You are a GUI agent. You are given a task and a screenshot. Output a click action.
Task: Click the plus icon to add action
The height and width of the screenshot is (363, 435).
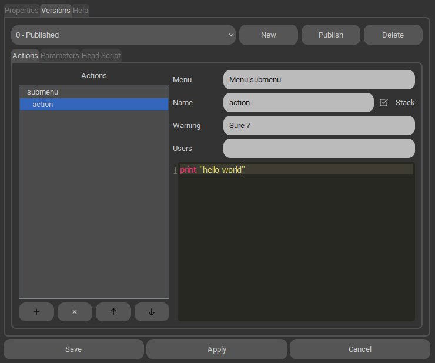tap(36, 312)
